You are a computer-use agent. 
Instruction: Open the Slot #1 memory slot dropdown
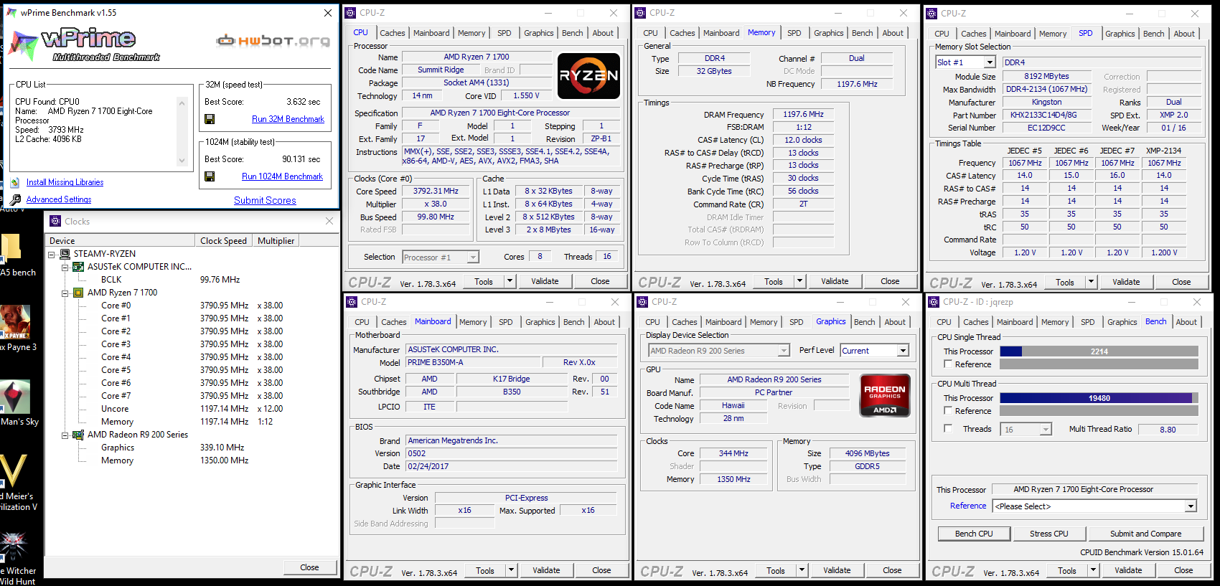pyautogui.click(x=990, y=62)
